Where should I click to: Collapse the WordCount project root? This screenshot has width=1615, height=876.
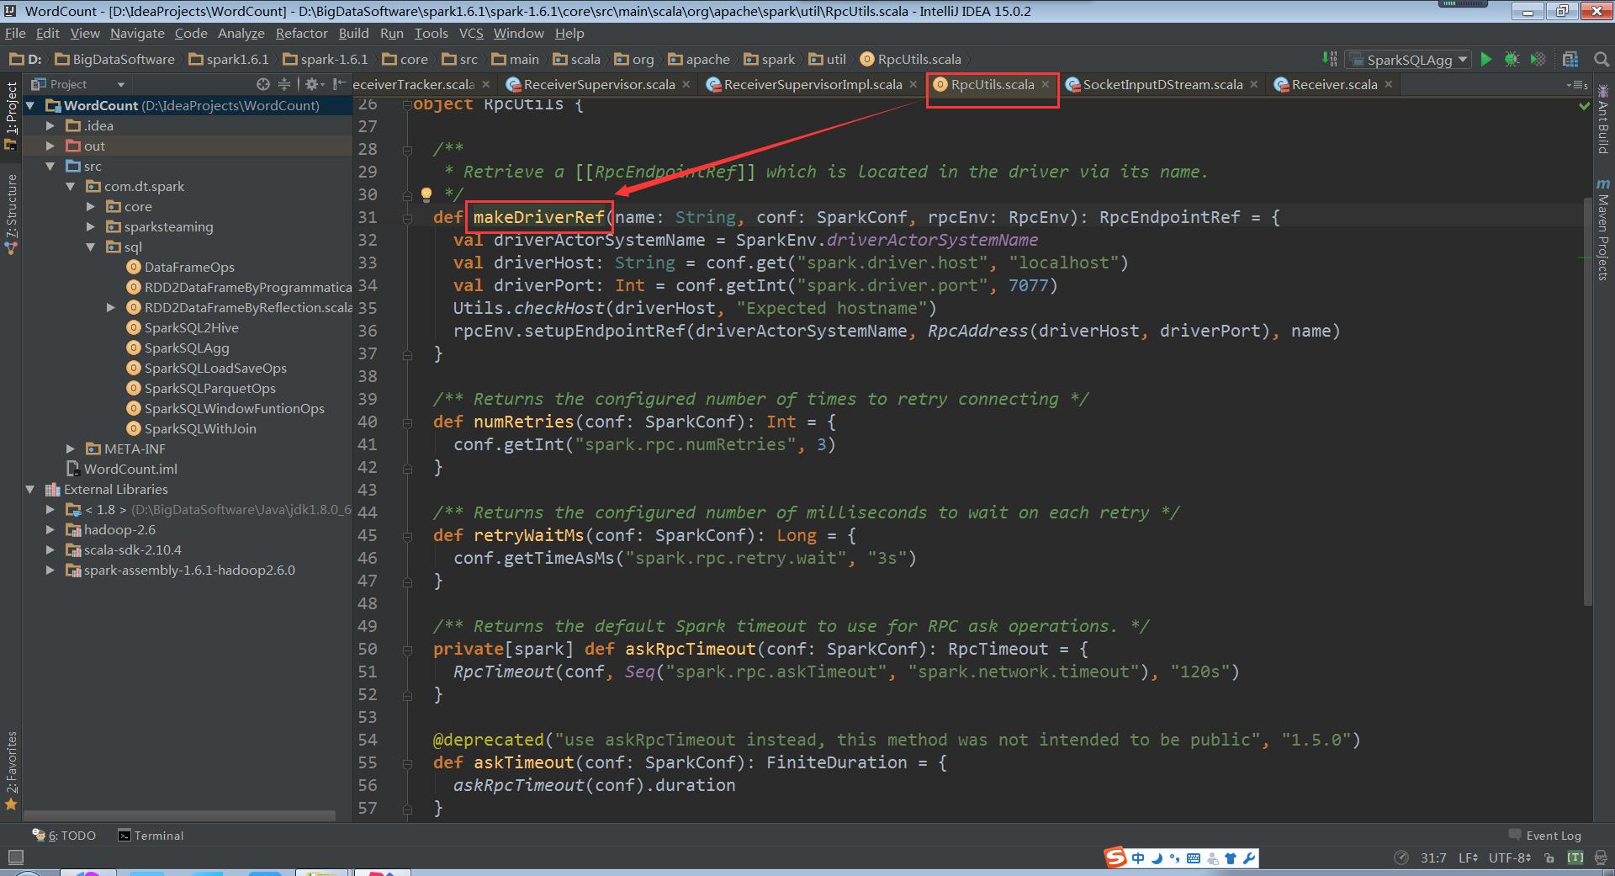[x=30, y=105]
